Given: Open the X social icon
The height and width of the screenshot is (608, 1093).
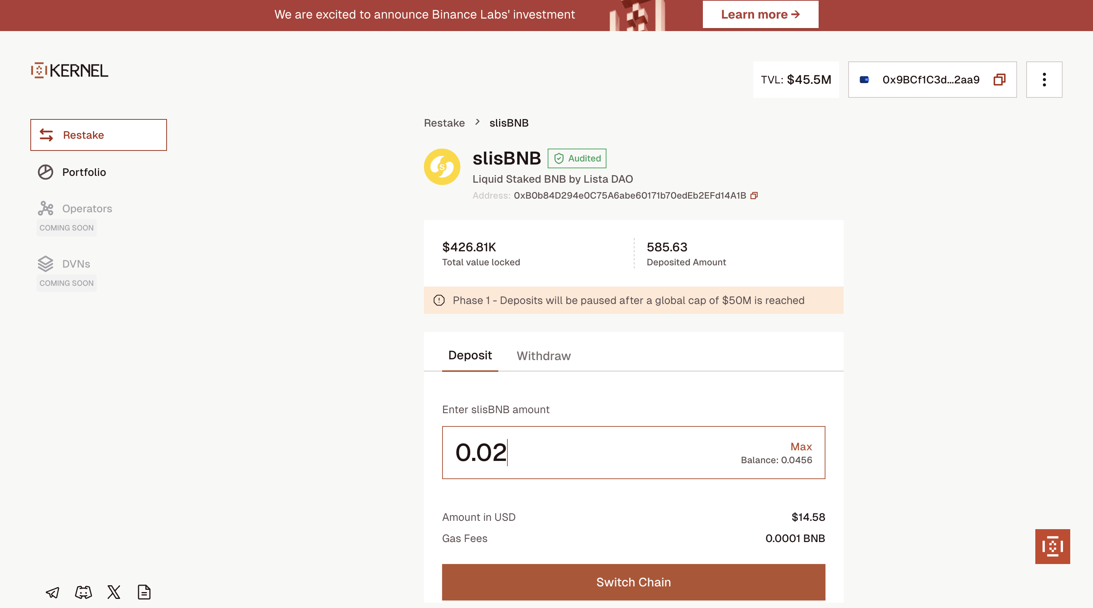Looking at the screenshot, I should coord(114,592).
